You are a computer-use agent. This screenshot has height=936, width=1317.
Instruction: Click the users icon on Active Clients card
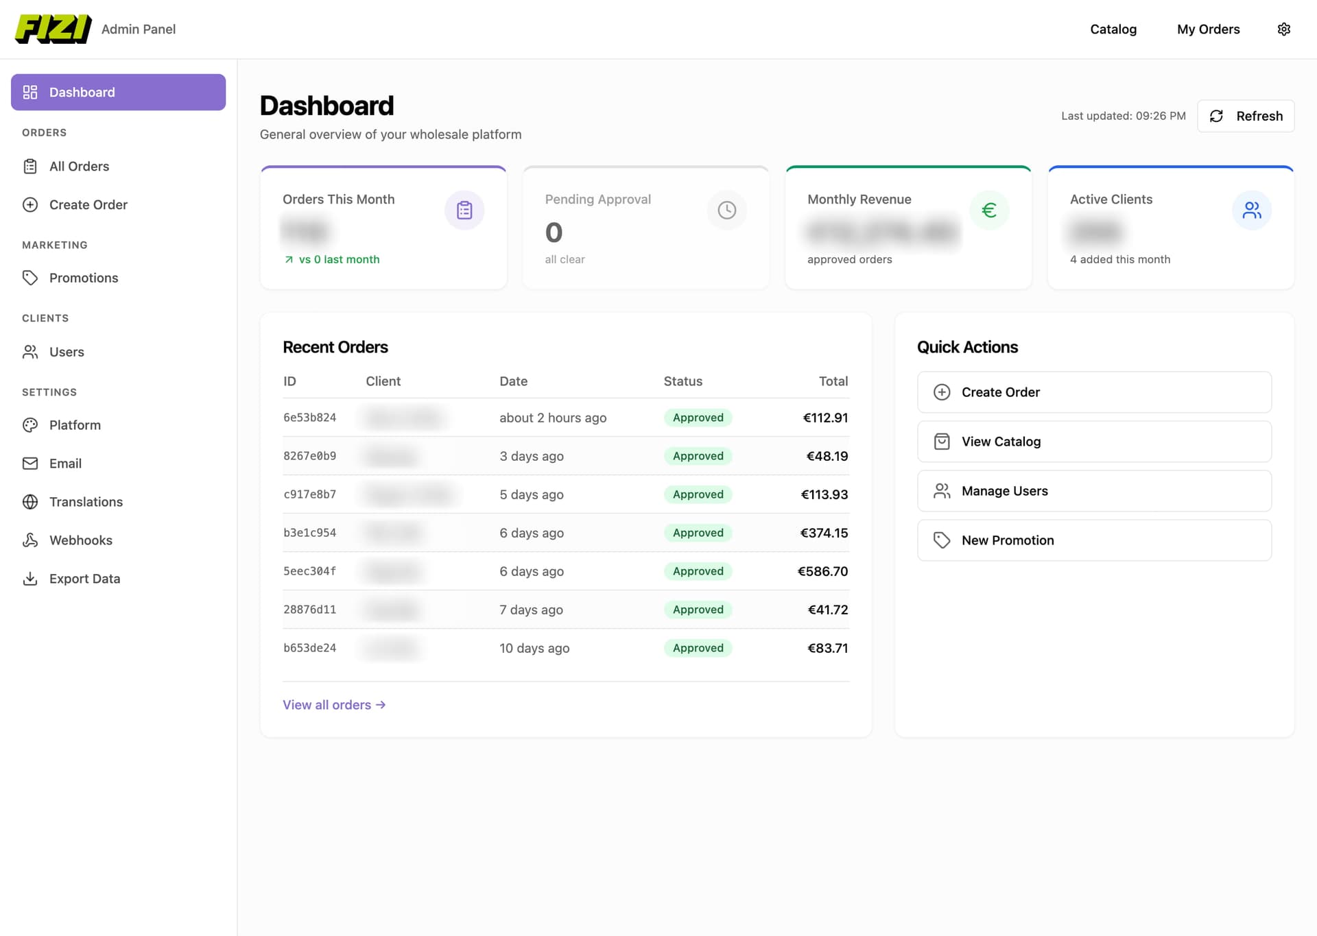tap(1252, 210)
